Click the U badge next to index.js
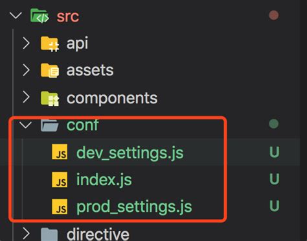The image size is (307, 241). pyautogui.click(x=275, y=179)
